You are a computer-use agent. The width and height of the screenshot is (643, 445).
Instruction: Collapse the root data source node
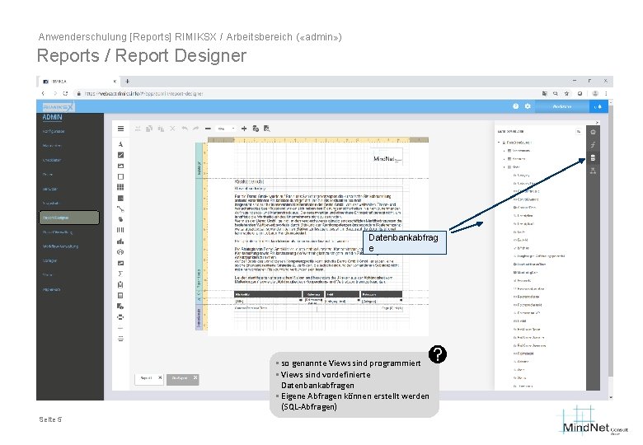(x=499, y=143)
